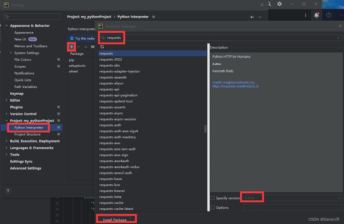Open the gear settings icon in the title bar
This screenshot has height=224, width=344.
[279, 4]
